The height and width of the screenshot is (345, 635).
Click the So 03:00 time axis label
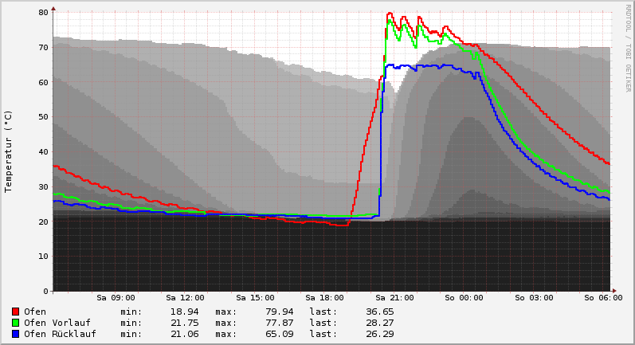(x=534, y=298)
